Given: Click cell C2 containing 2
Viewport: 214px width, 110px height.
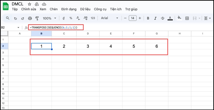Looking at the screenshot, I should (64, 46).
